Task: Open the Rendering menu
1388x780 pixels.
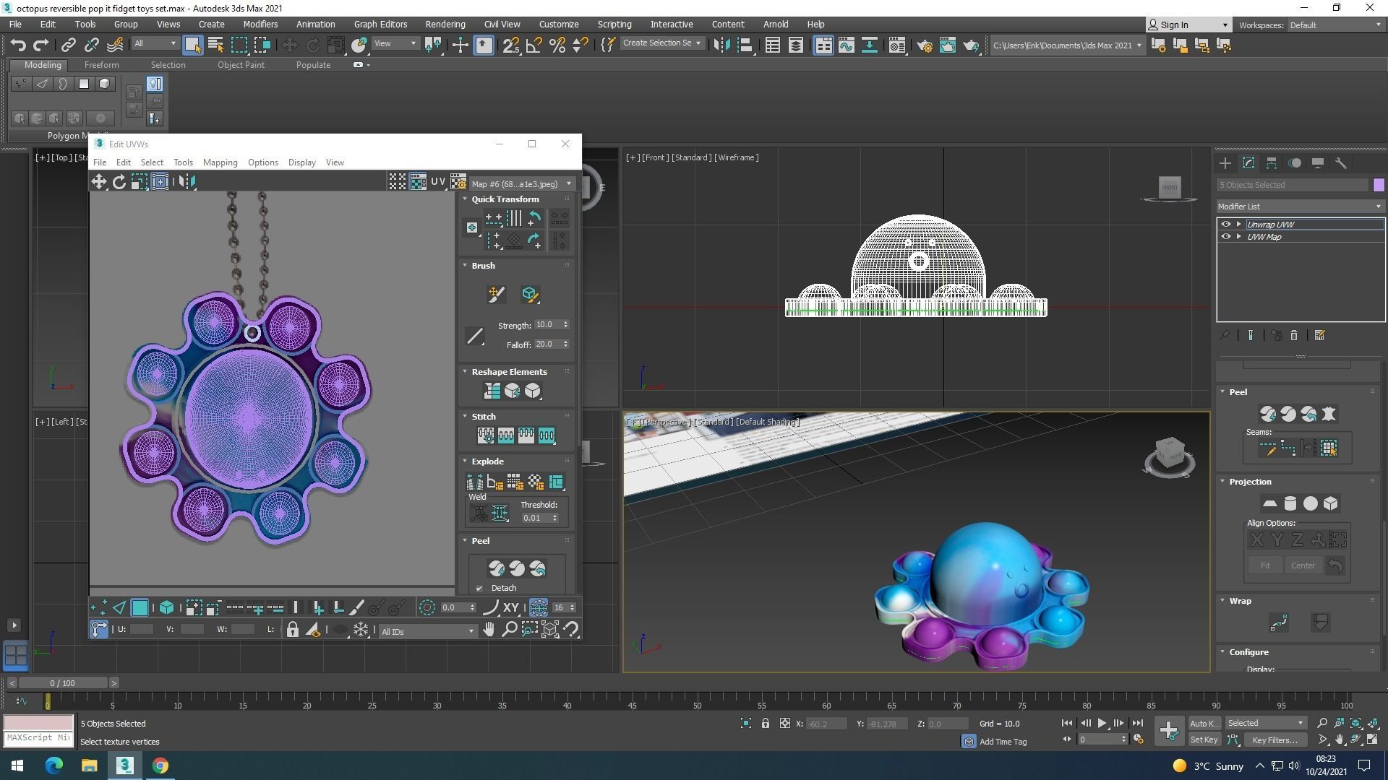Action: [x=445, y=24]
